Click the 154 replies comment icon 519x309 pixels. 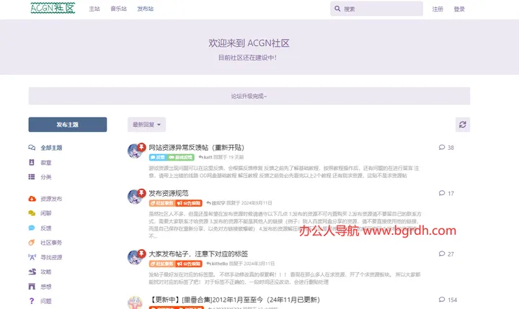pyautogui.click(x=442, y=300)
